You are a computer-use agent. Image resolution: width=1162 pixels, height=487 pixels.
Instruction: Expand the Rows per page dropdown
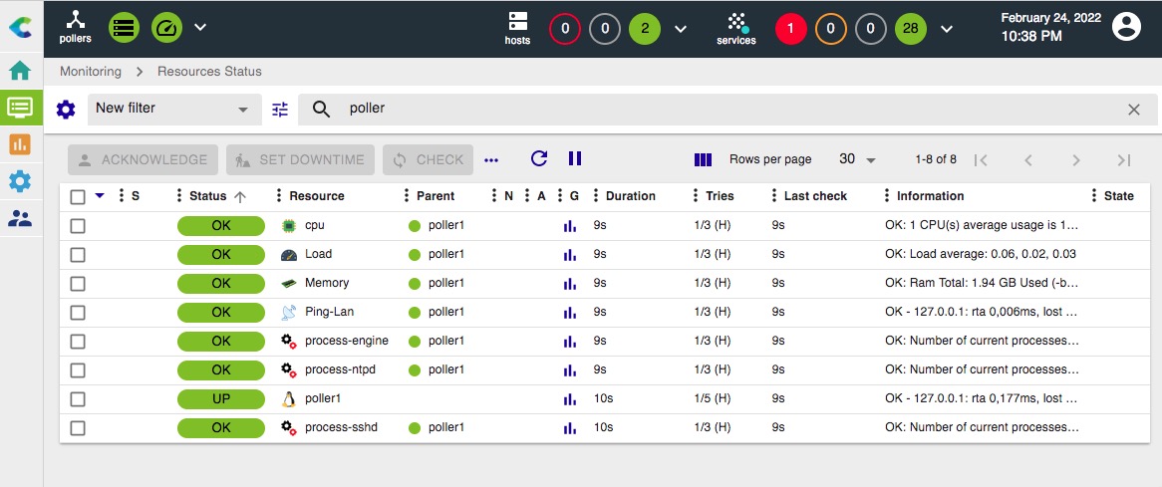click(857, 159)
